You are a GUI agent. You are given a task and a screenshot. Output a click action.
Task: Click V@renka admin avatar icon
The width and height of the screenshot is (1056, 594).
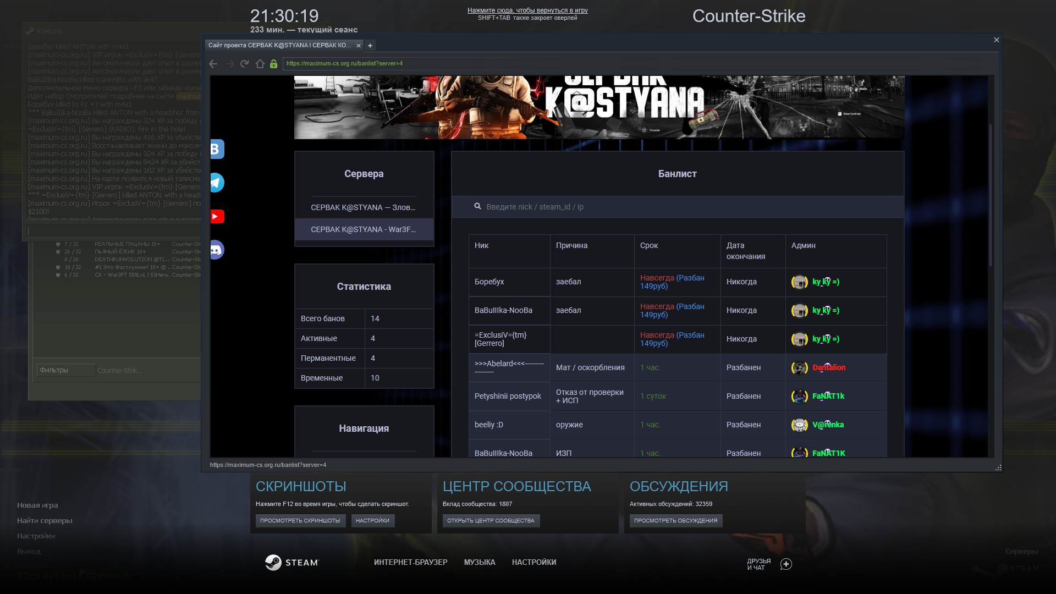pos(799,425)
